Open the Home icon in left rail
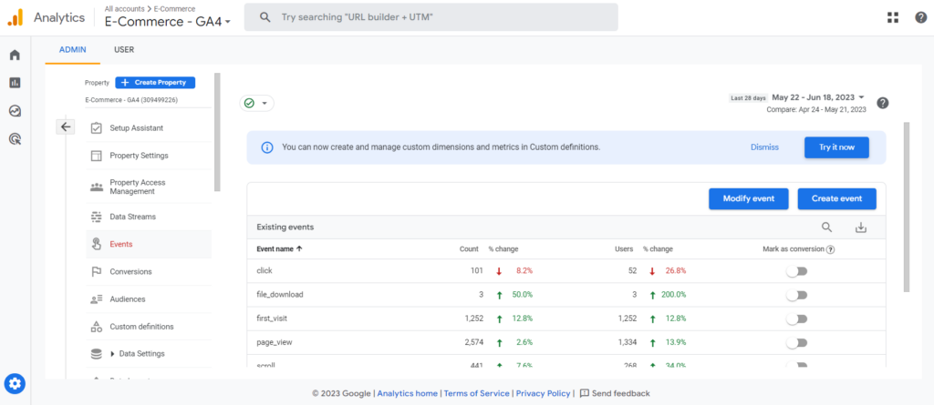 point(15,55)
